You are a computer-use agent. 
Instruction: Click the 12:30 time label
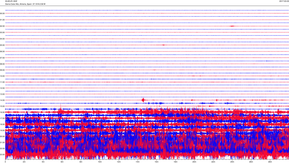2,88
